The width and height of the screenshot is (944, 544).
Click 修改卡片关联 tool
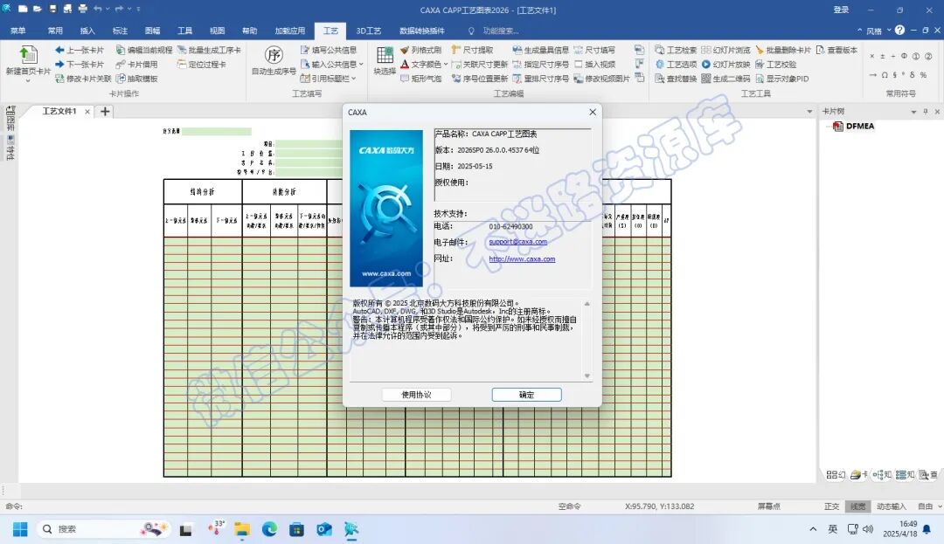point(83,79)
